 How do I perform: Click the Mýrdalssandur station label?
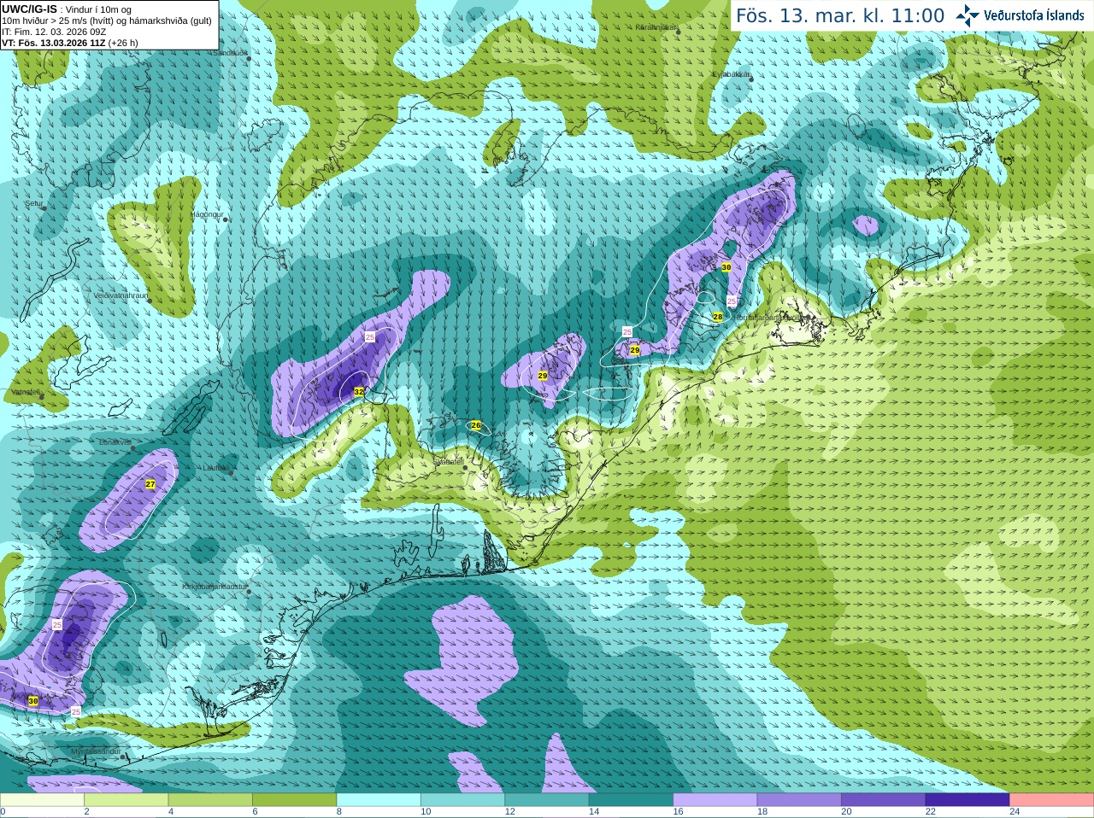tap(97, 751)
